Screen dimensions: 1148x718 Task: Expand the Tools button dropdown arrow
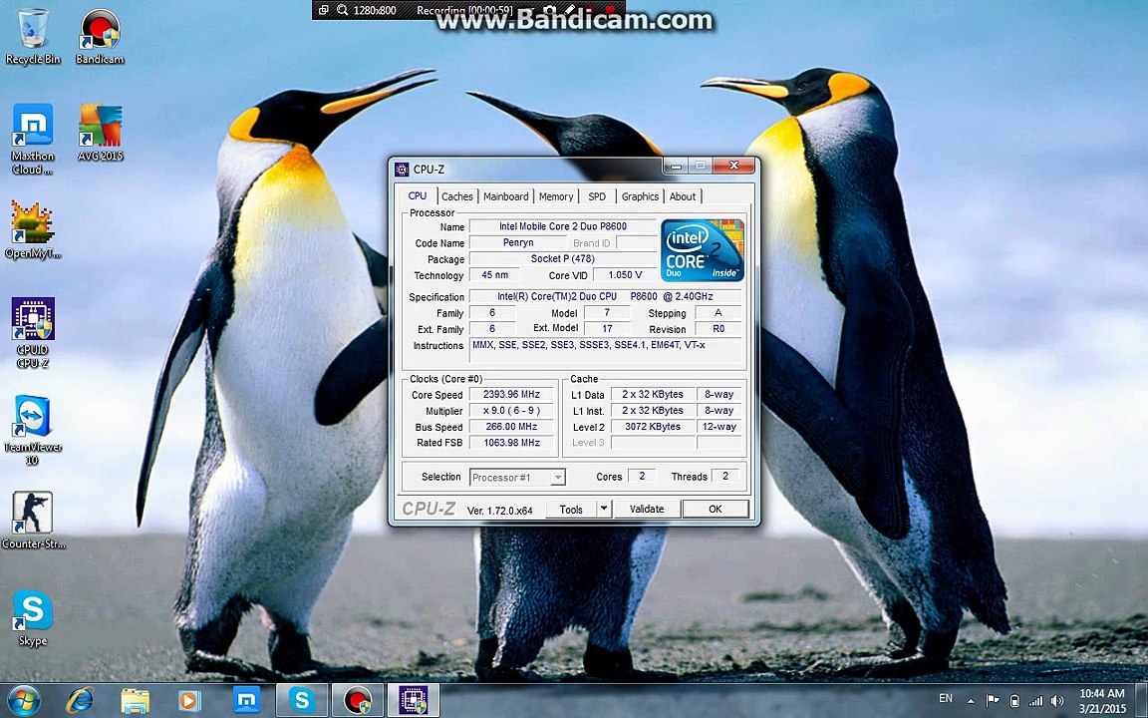603,509
